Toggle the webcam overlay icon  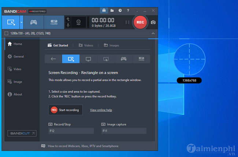(x=78, y=22)
